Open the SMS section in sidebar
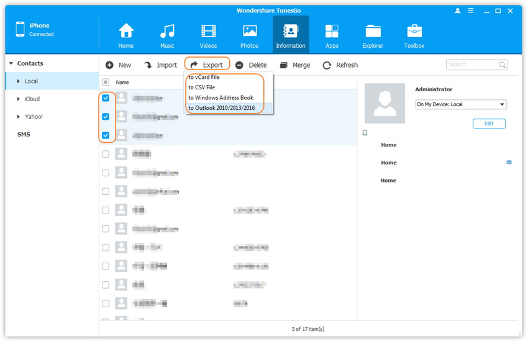 point(24,135)
